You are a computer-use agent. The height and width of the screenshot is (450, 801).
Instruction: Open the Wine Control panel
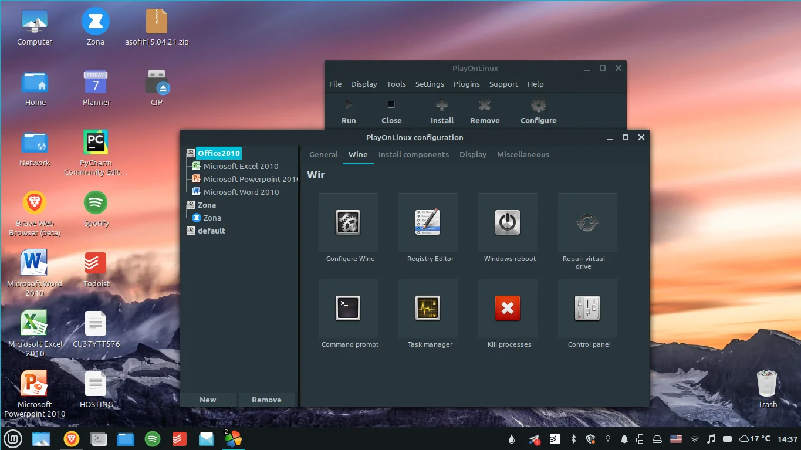587,309
